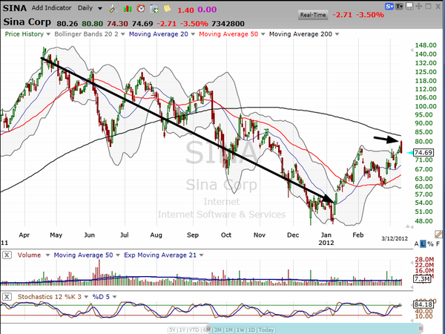The image size is (445, 334).
Task: Click the 3/12/2012 date label
Action: click(395, 238)
